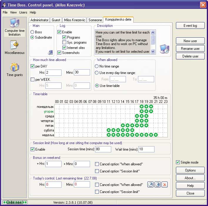
Task: Check Today's control Cancel "When allowed"
Action: tap(97, 184)
